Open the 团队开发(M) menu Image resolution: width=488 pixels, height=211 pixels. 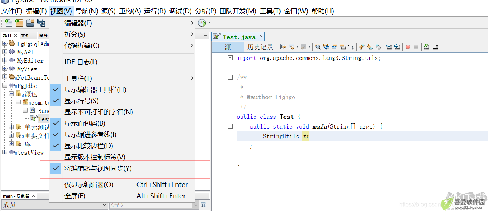tap(238, 11)
